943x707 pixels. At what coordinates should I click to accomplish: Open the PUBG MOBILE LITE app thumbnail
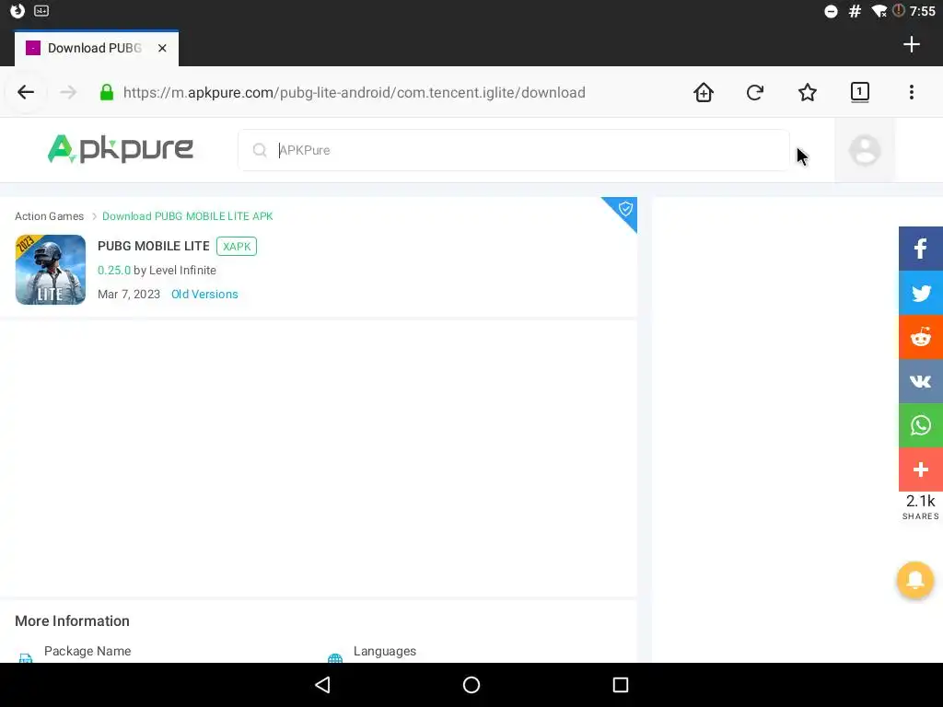tap(51, 270)
